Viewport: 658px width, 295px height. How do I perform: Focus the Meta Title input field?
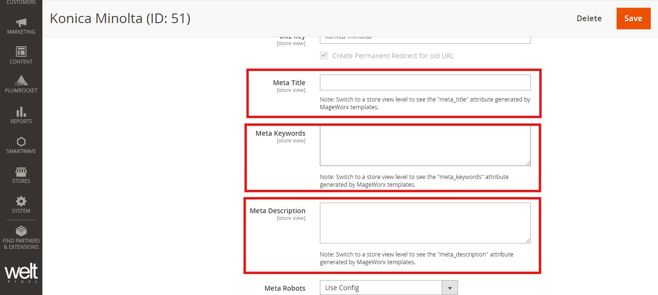(425, 82)
